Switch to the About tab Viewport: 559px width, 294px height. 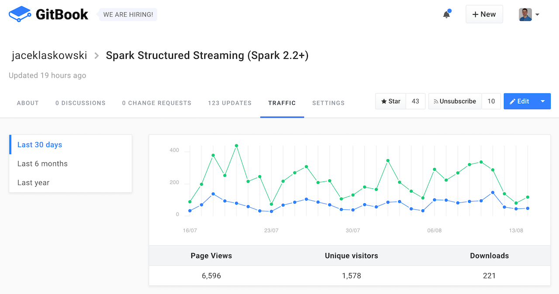pos(28,103)
